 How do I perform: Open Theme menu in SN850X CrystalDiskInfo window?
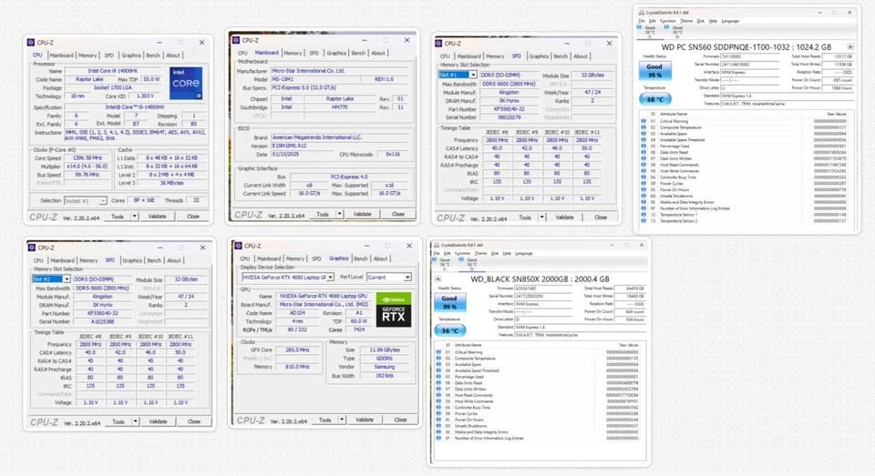coord(481,253)
